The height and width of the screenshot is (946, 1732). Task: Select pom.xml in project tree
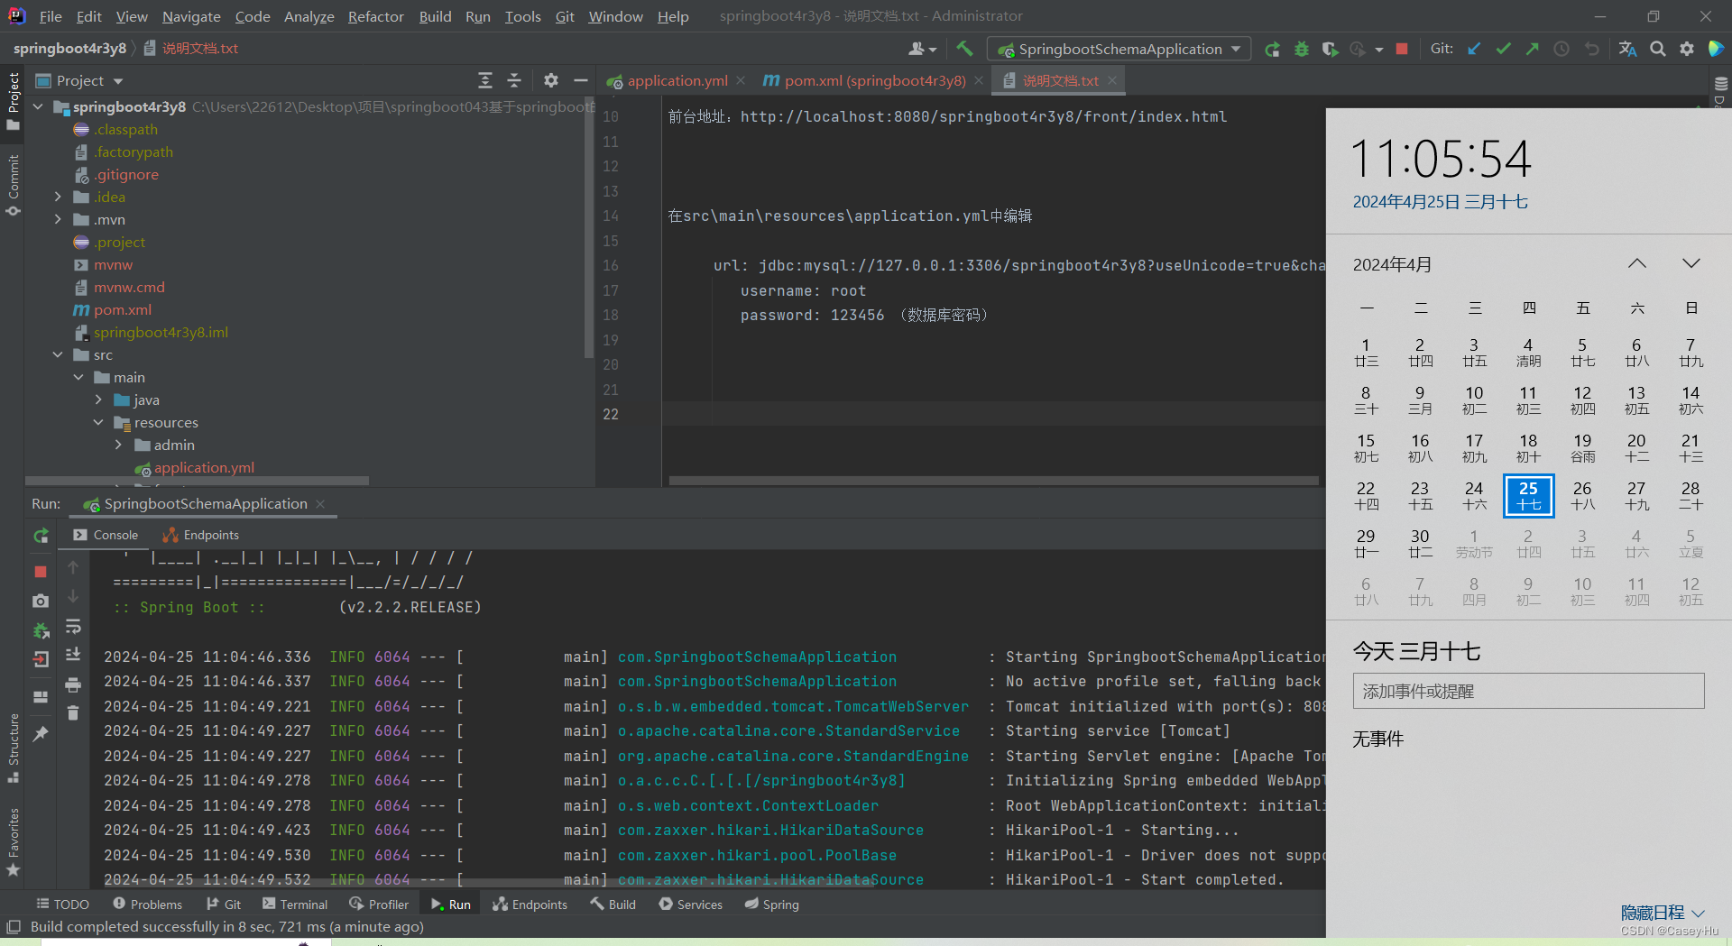pos(123,309)
